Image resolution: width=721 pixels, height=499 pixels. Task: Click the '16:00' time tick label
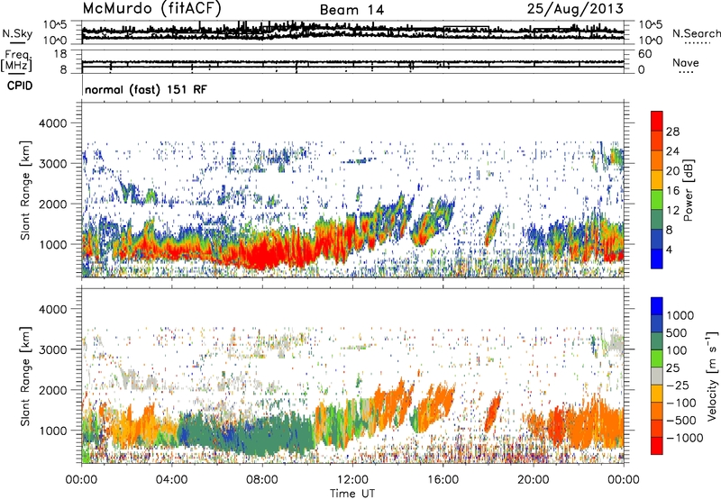pyautogui.click(x=443, y=480)
